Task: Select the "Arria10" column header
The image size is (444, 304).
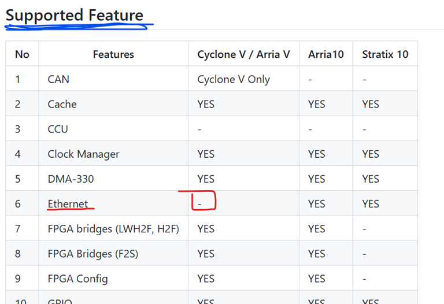Action: coord(326,54)
